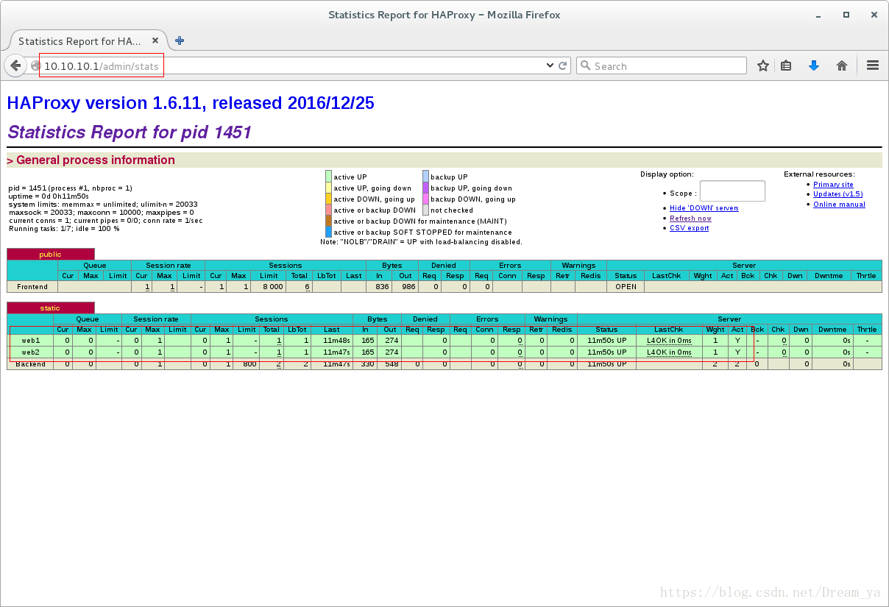This screenshot has height=607, width=889.
Task: Click the 11m50s UP status for web1
Action: 606,341
